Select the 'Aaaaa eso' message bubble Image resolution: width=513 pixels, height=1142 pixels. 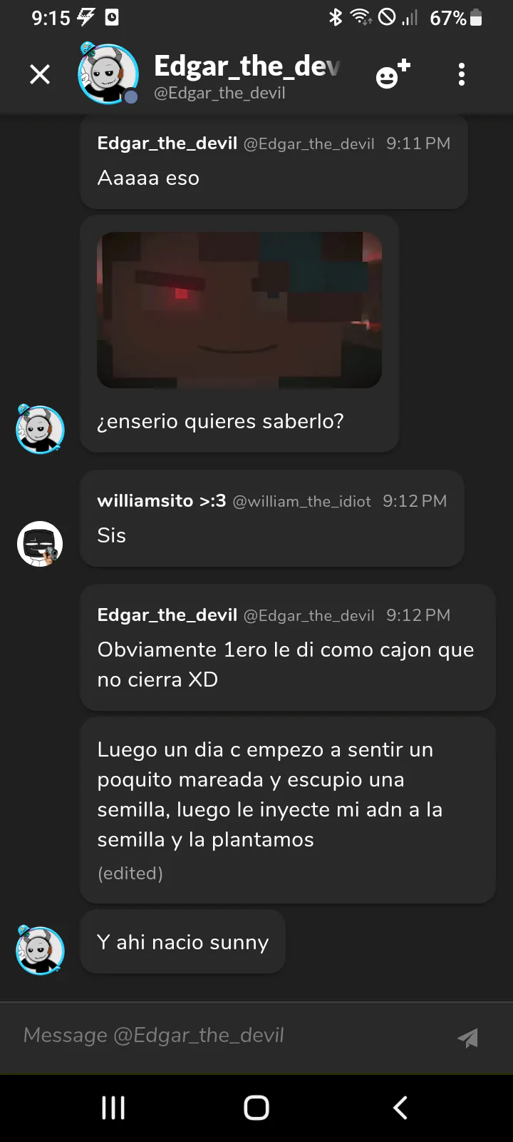coord(274,163)
